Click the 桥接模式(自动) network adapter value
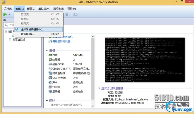This screenshot has height=114, width=194. (x=81, y=73)
